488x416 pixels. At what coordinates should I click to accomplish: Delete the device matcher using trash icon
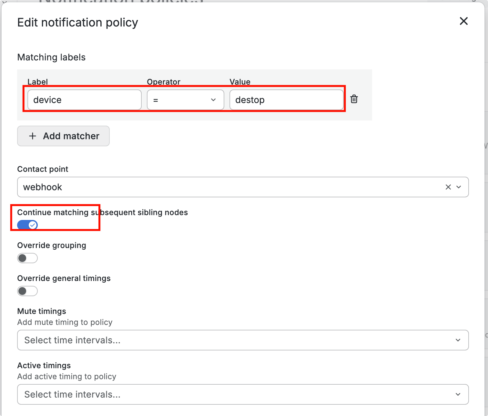(354, 99)
